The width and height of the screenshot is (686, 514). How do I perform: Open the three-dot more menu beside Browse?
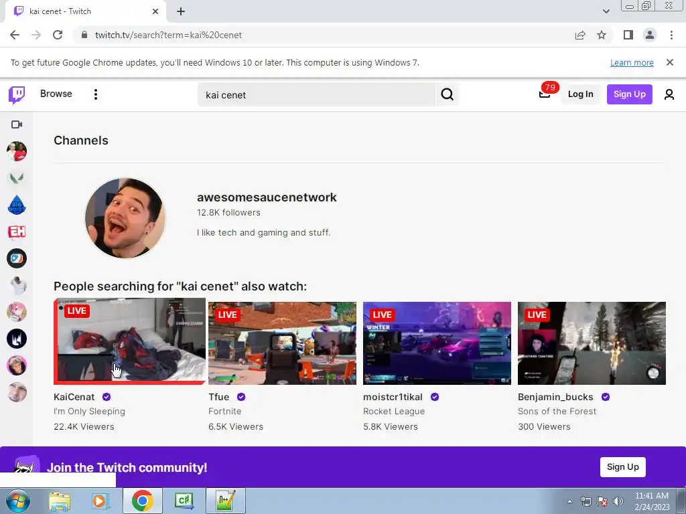(x=95, y=94)
